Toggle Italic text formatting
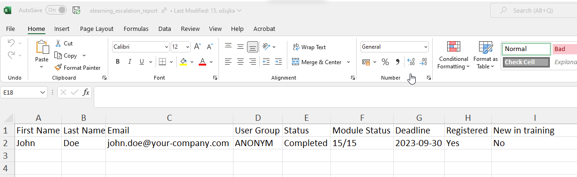 [129, 62]
